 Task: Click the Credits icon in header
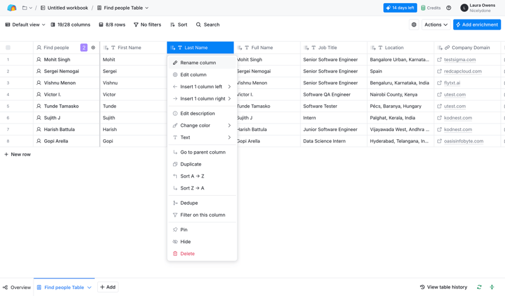[424, 8]
